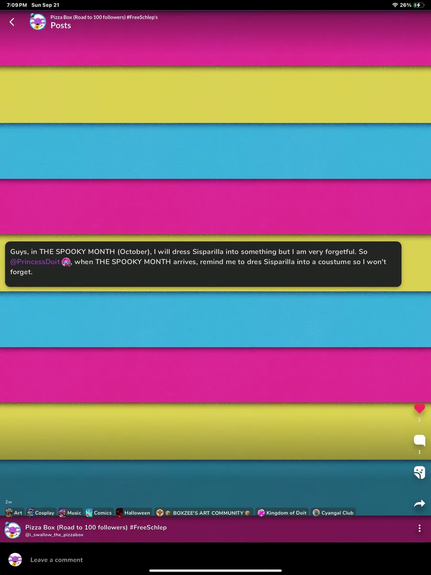Viewport: 431px width, 575px height.
Task: Open the Art community tag
Action: click(x=14, y=513)
